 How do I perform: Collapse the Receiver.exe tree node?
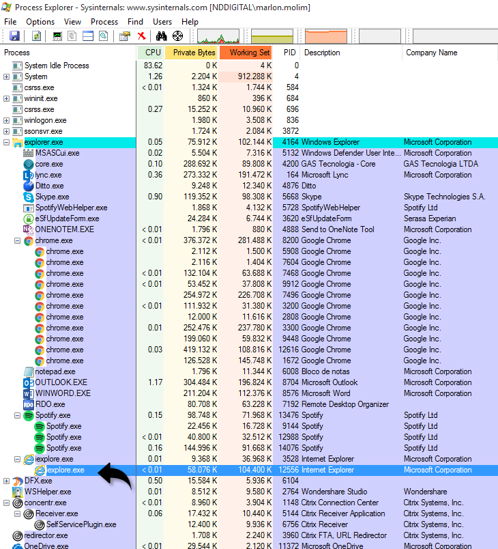[17, 513]
